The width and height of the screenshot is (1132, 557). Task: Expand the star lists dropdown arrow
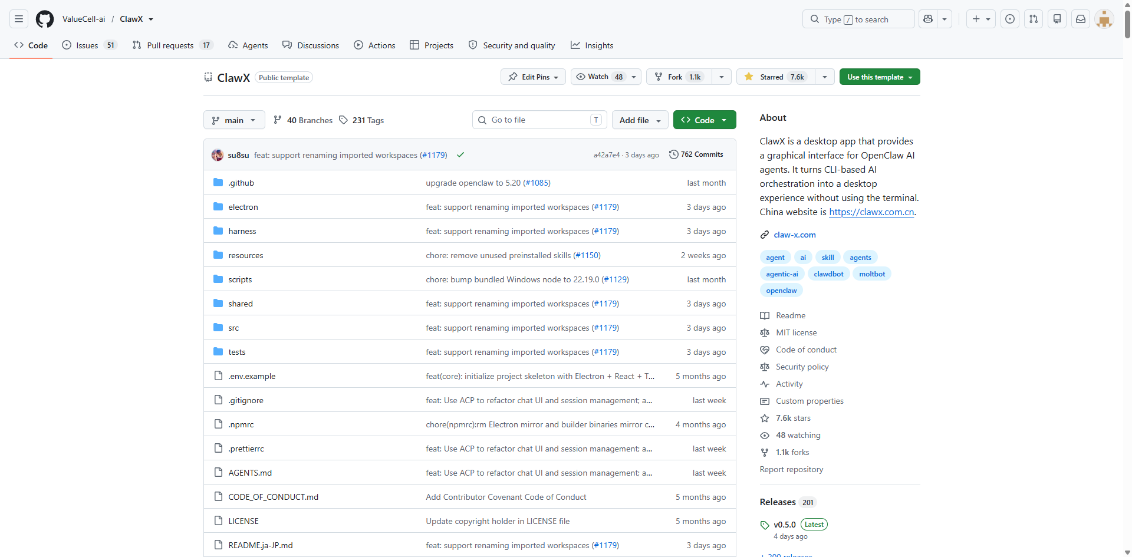825,77
